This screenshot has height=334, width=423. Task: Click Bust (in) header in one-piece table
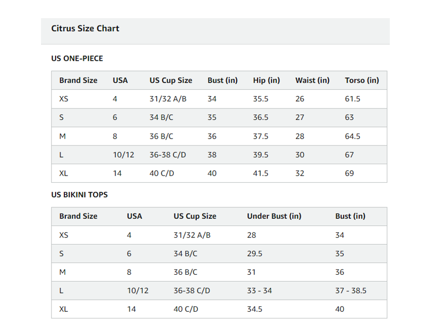[223, 81]
